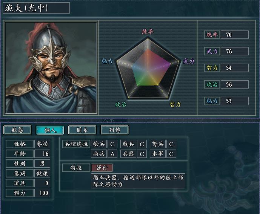
Task: Click the 騎兵 aptitude cell
Action: pos(99,154)
